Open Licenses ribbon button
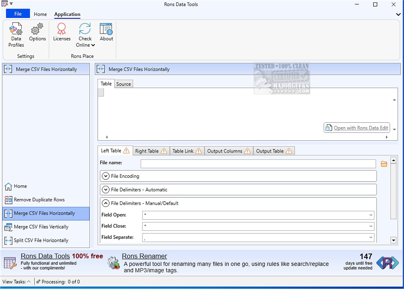This screenshot has height=289, width=404. point(62,32)
